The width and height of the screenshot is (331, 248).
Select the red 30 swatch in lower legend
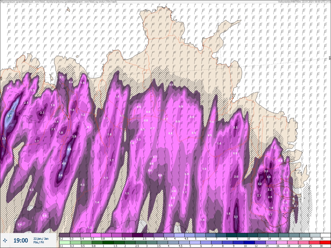[x=325, y=242]
